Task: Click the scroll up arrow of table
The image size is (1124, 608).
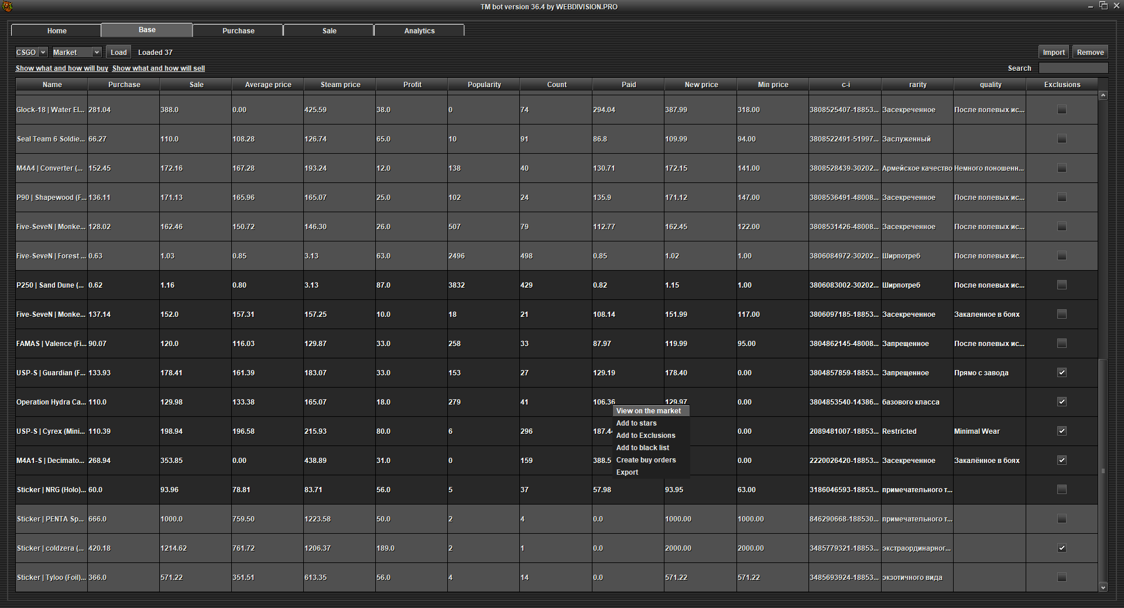Action: (1103, 95)
